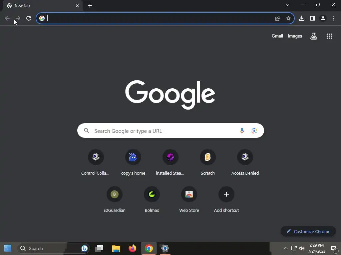This screenshot has height=255, width=341.
Task: Open File Explorer from taskbar
Action: tap(116, 248)
